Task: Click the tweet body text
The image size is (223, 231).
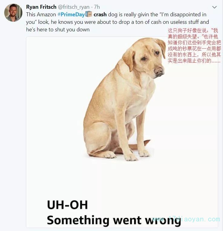Action: tap(117, 22)
